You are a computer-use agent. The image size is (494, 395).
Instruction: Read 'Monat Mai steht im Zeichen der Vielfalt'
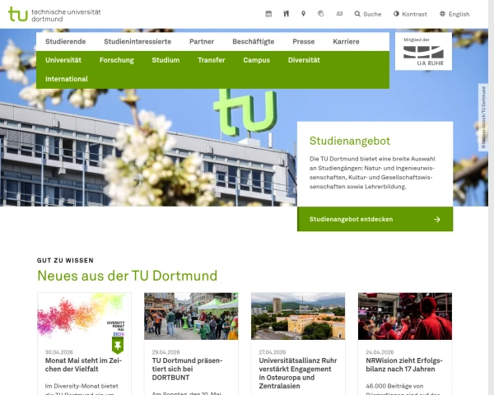[x=83, y=365]
